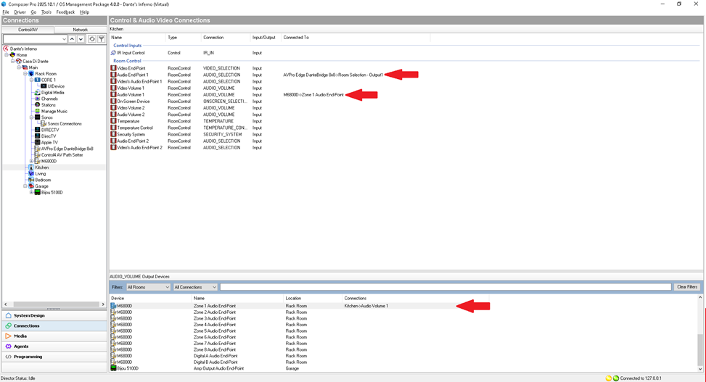Open the All Rooms filter dropdown
This screenshot has width=706, height=382.
(x=148, y=287)
